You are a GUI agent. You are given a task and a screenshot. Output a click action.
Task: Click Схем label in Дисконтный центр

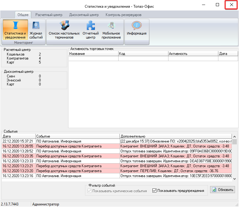(x=11, y=76)
